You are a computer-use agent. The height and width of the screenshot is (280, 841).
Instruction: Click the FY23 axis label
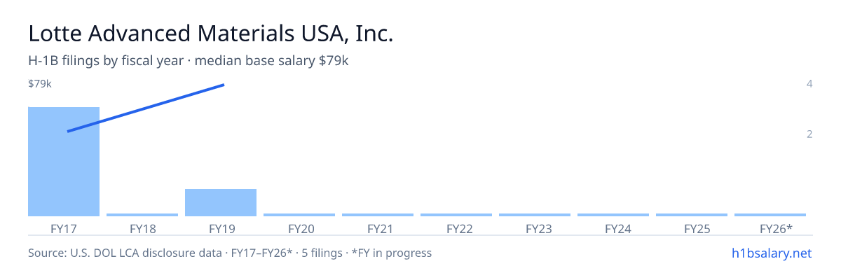coord(535,229)
